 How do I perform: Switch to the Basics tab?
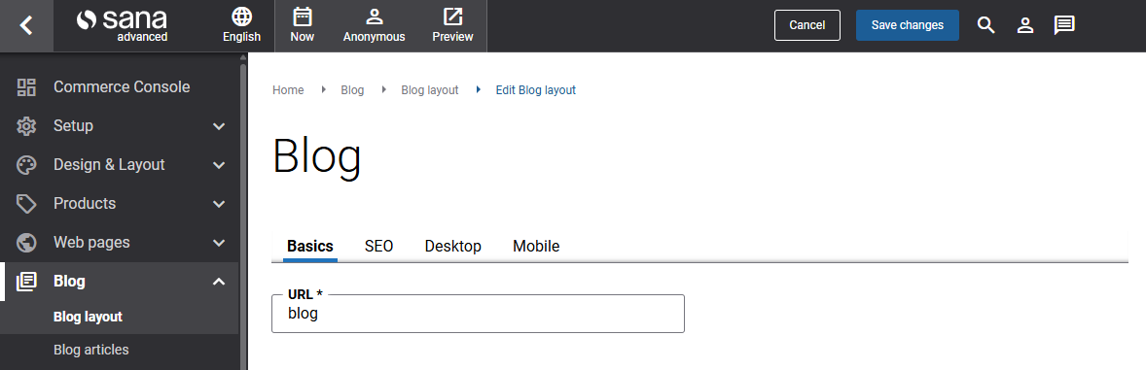tap(310, 246)
